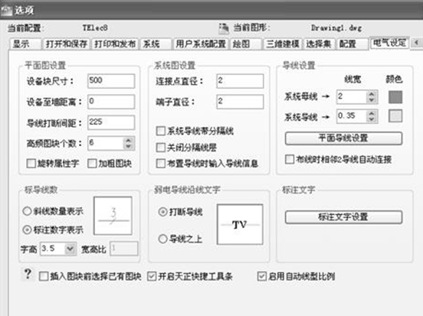Check 系统导线带分隔线 option
Image resolution: width=423 pixels, height=316 pixels.
[x=161, y=131]
